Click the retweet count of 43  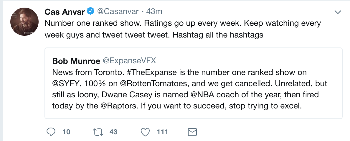coord(113,132)
